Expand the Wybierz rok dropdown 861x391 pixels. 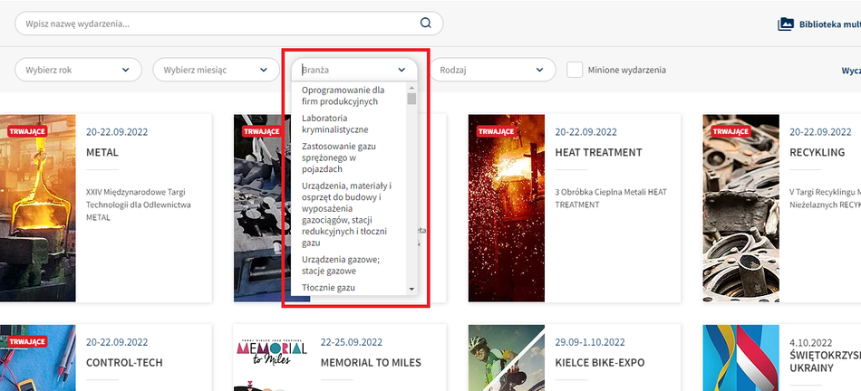[78, 70]
